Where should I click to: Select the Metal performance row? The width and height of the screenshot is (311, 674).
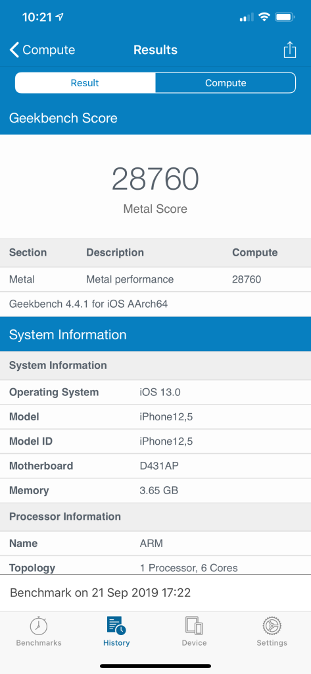155,279
